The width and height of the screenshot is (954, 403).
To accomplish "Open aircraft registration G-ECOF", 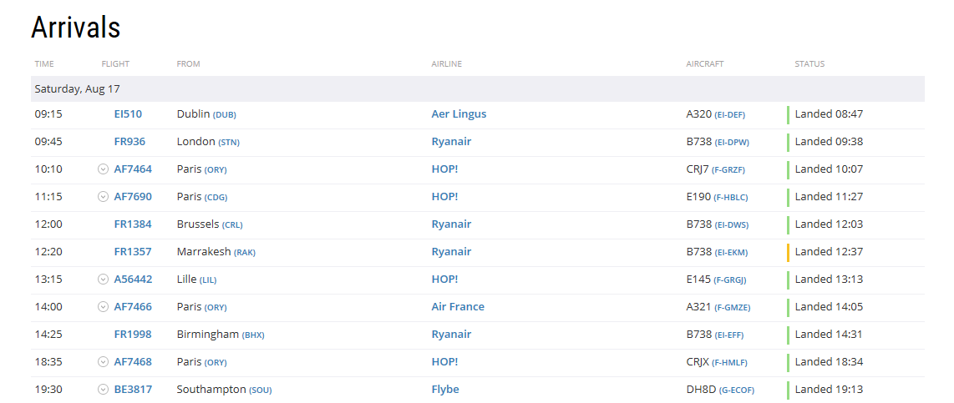I will tap(736, 390).
